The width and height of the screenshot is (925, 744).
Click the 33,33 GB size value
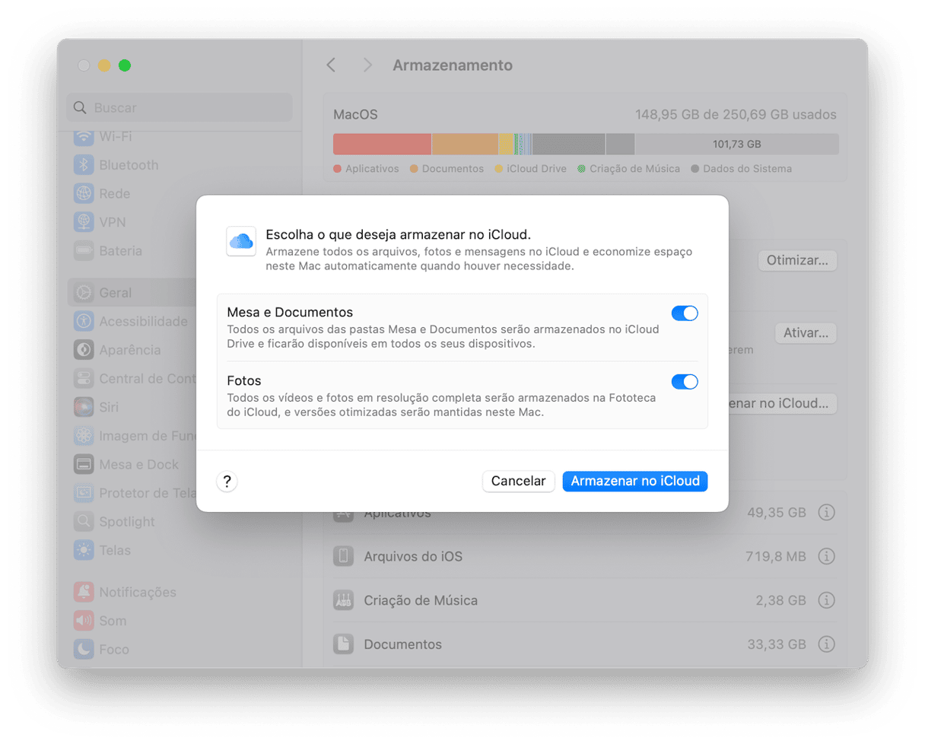click(x=776, y=644)
